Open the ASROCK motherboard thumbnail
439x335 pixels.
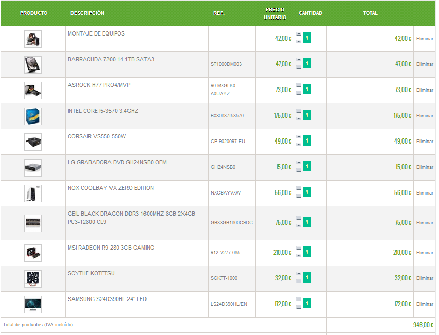click(33, 91)
